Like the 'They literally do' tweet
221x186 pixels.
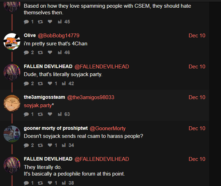(x=50, y=183)
